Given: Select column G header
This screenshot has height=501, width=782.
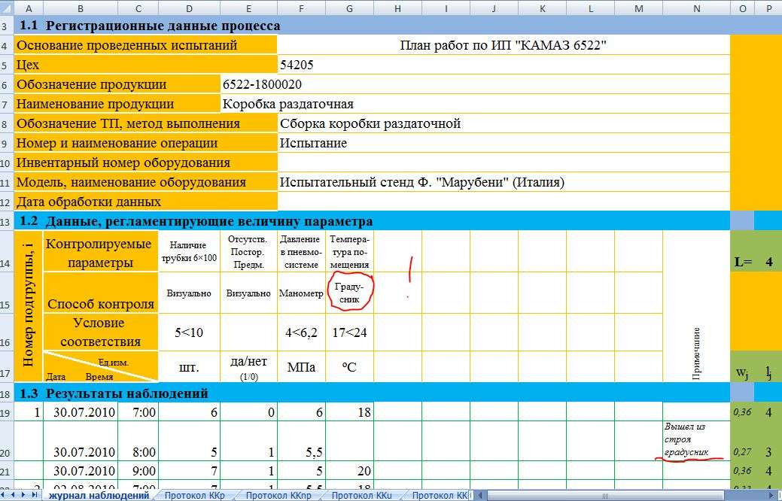Looking at the screenshot, I should [x=349, y=8].
